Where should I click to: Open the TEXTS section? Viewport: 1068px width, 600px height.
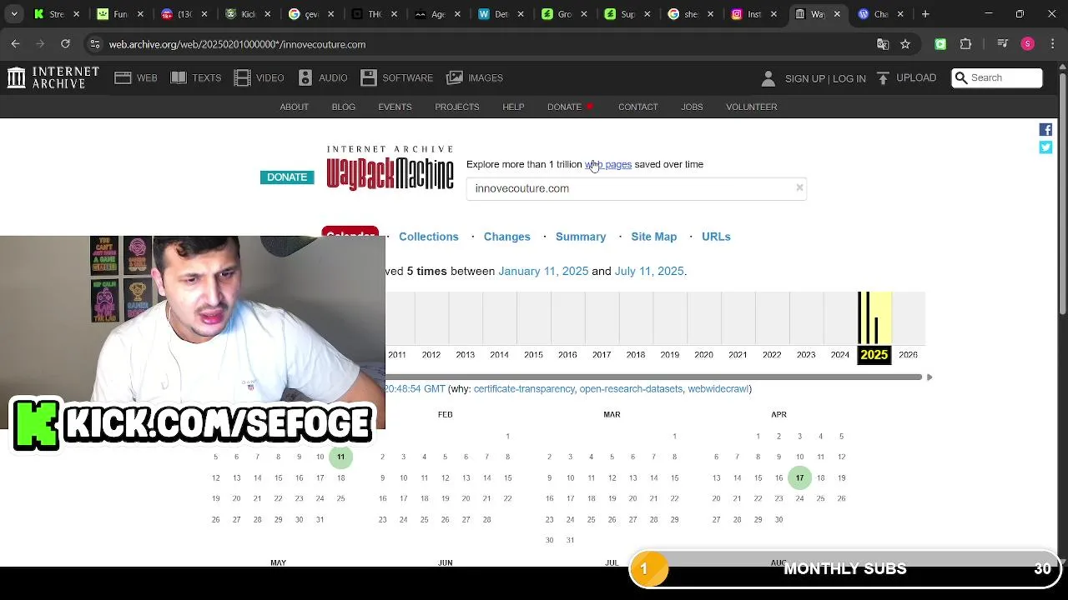point(196,77)
